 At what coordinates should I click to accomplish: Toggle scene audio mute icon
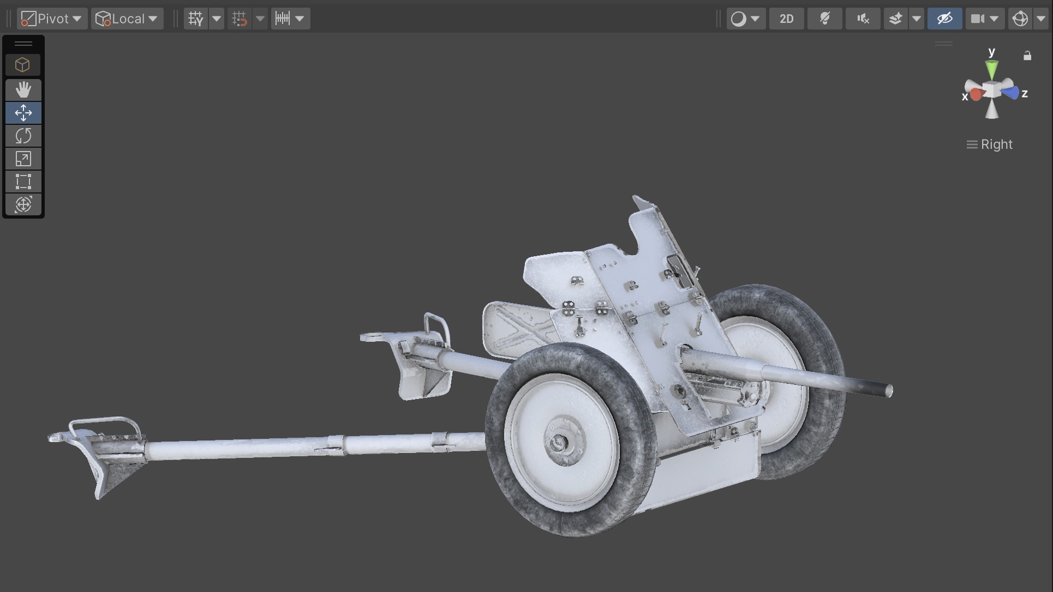click(863, 19)
